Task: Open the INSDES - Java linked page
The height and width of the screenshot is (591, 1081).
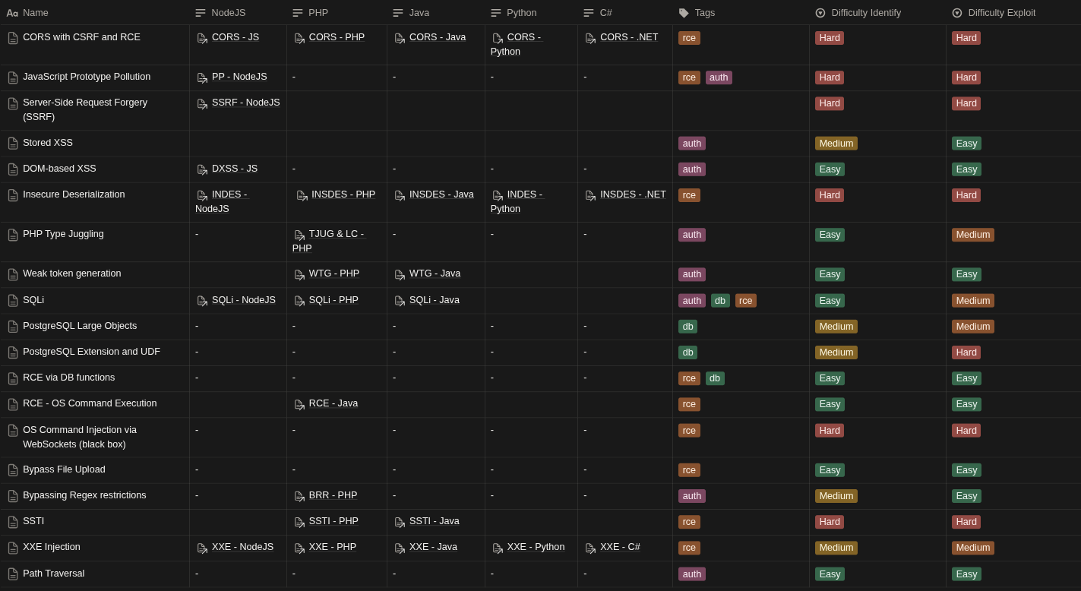Action: click(441, 194)
